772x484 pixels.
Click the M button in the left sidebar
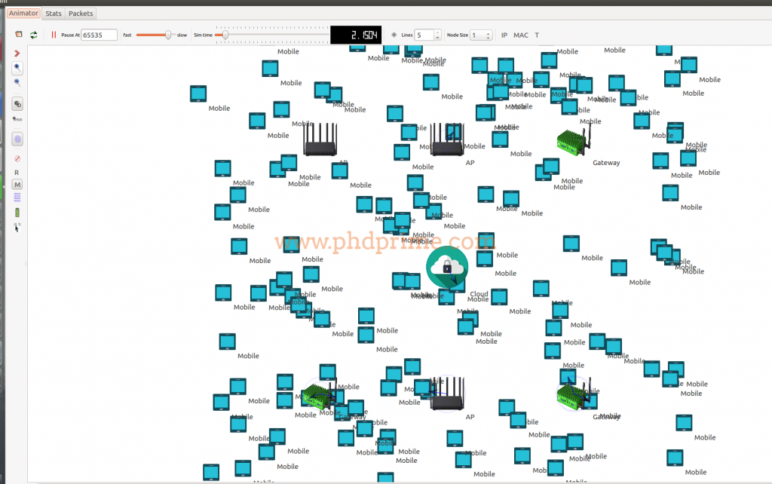point(17,185)
